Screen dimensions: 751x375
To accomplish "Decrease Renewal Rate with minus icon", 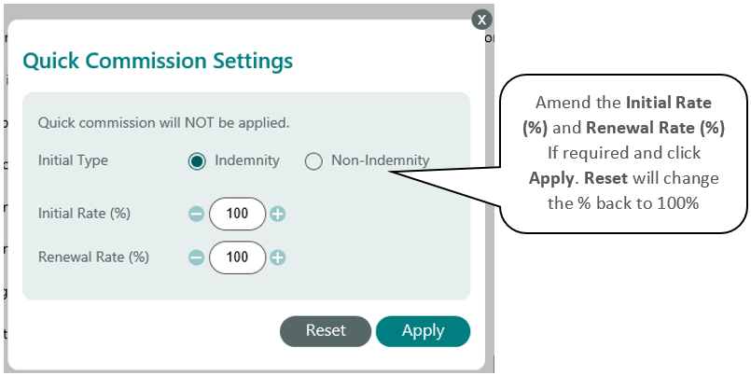I will click(196, 257).
